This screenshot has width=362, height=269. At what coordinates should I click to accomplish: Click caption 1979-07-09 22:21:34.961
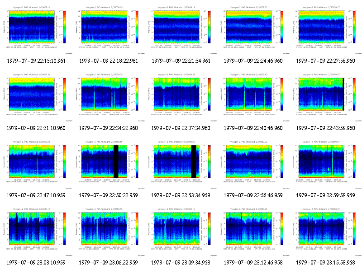(x=181, y=61)
